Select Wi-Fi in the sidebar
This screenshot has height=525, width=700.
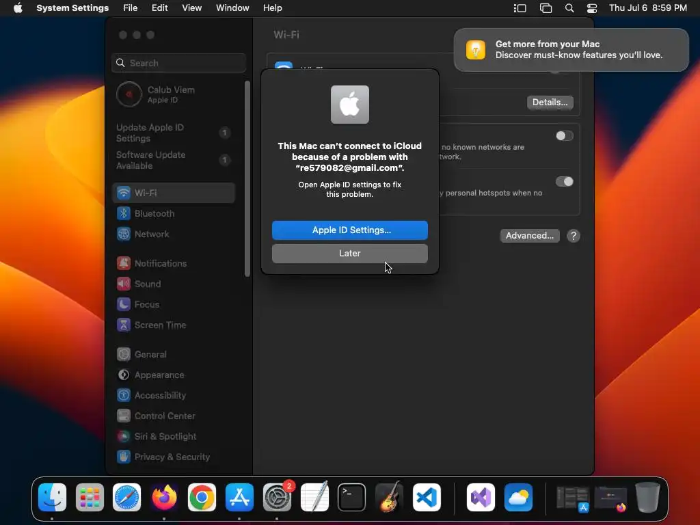click(x=174, y=193)
